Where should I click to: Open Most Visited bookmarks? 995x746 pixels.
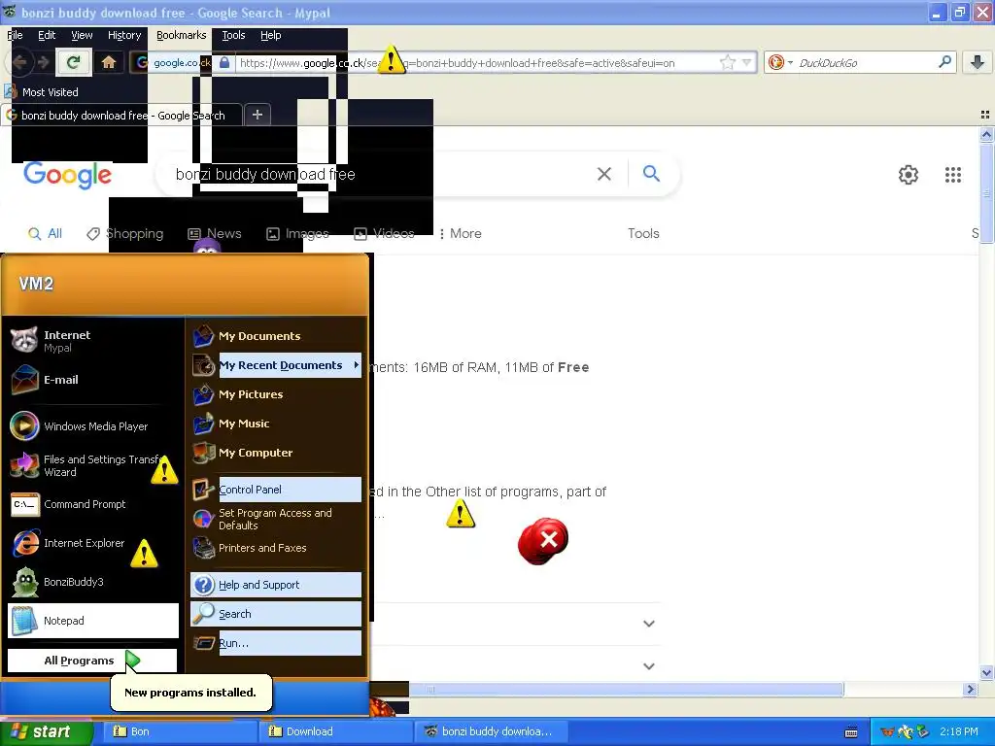(42, 92)
